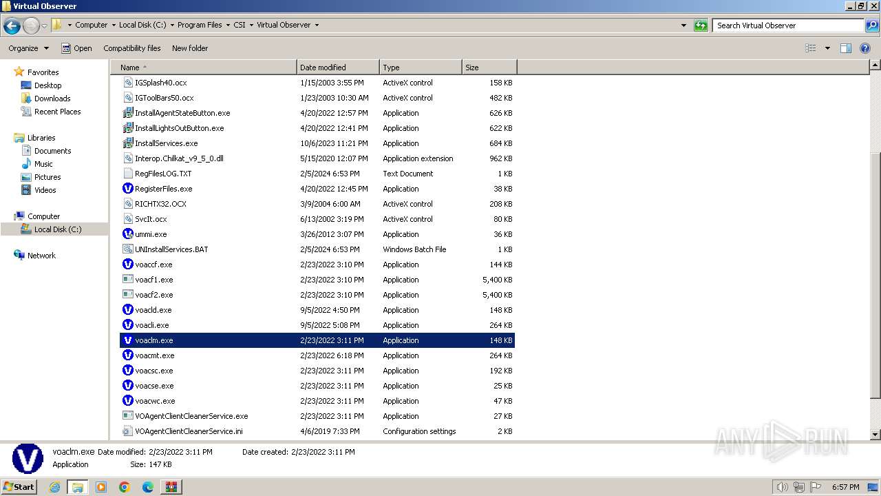
Task: Open Internet Explorer from taskbar
Action: point(54,487)
